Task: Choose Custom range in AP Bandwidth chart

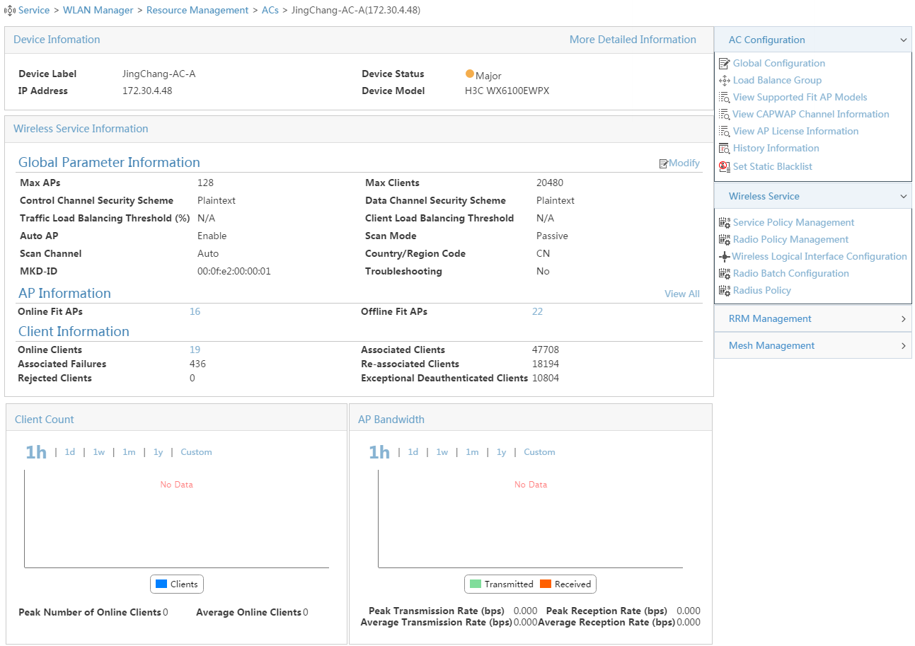Action: click(539, 452)
